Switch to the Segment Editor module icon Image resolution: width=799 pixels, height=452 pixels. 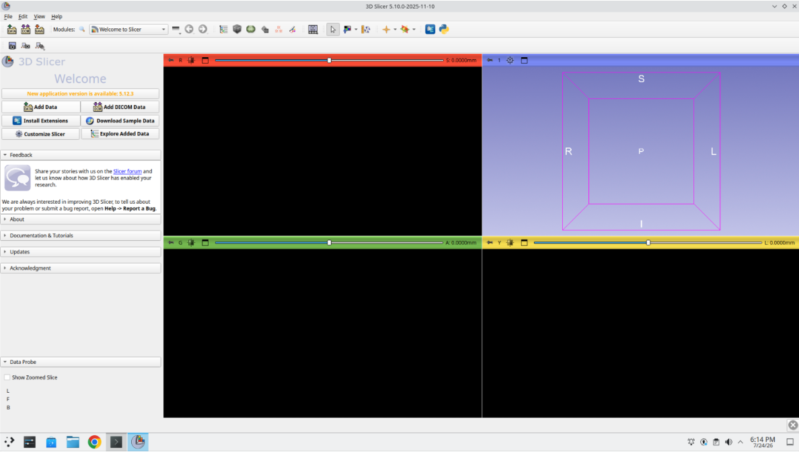click(x=293, y=30)
